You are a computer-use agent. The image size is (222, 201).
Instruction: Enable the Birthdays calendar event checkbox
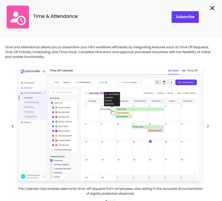click(52, 173)
